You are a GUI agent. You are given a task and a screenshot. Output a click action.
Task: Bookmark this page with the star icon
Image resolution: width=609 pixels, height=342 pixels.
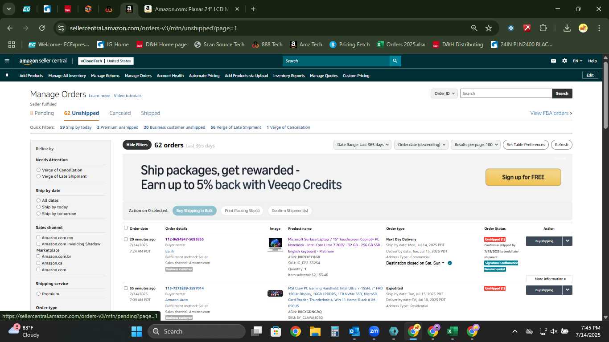coord(489,28)
